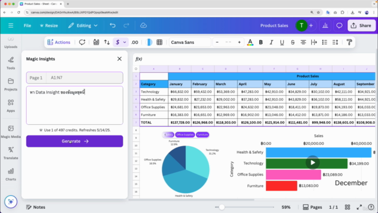Open the Tools sidebar panel
The height and width of the screenshot is (213, 378).
[11, 63]
